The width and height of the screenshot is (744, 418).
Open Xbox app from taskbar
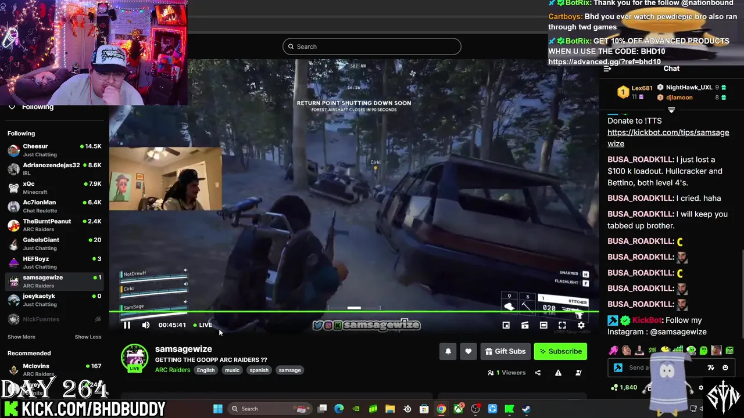coord(458,409)
